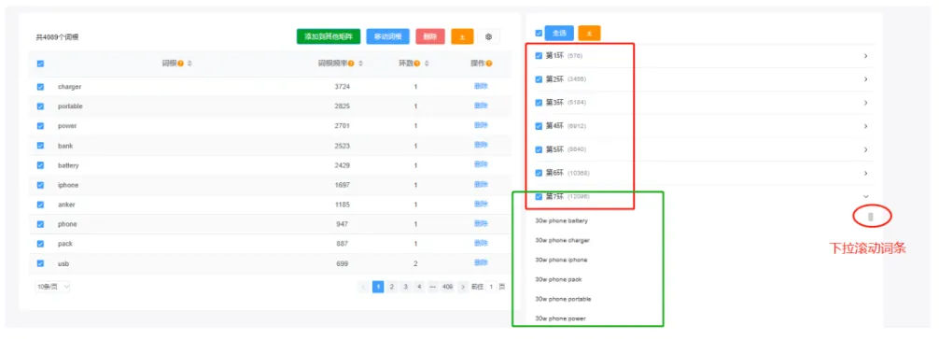Select phrase 30w phone battery

(x=561, y=220)
